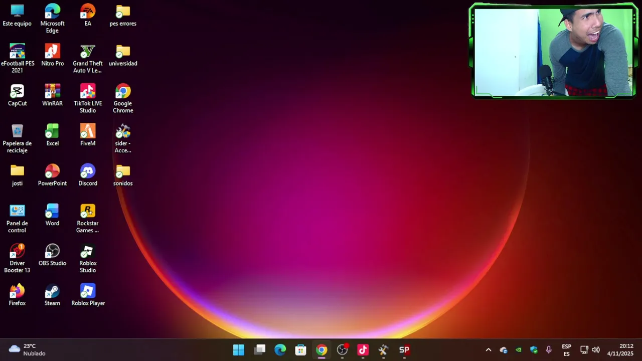Select the Rockstar Games Launcher shortcut
Image resolution: width=642 pixels, height=361 pixels.
(x=88, y=219)
